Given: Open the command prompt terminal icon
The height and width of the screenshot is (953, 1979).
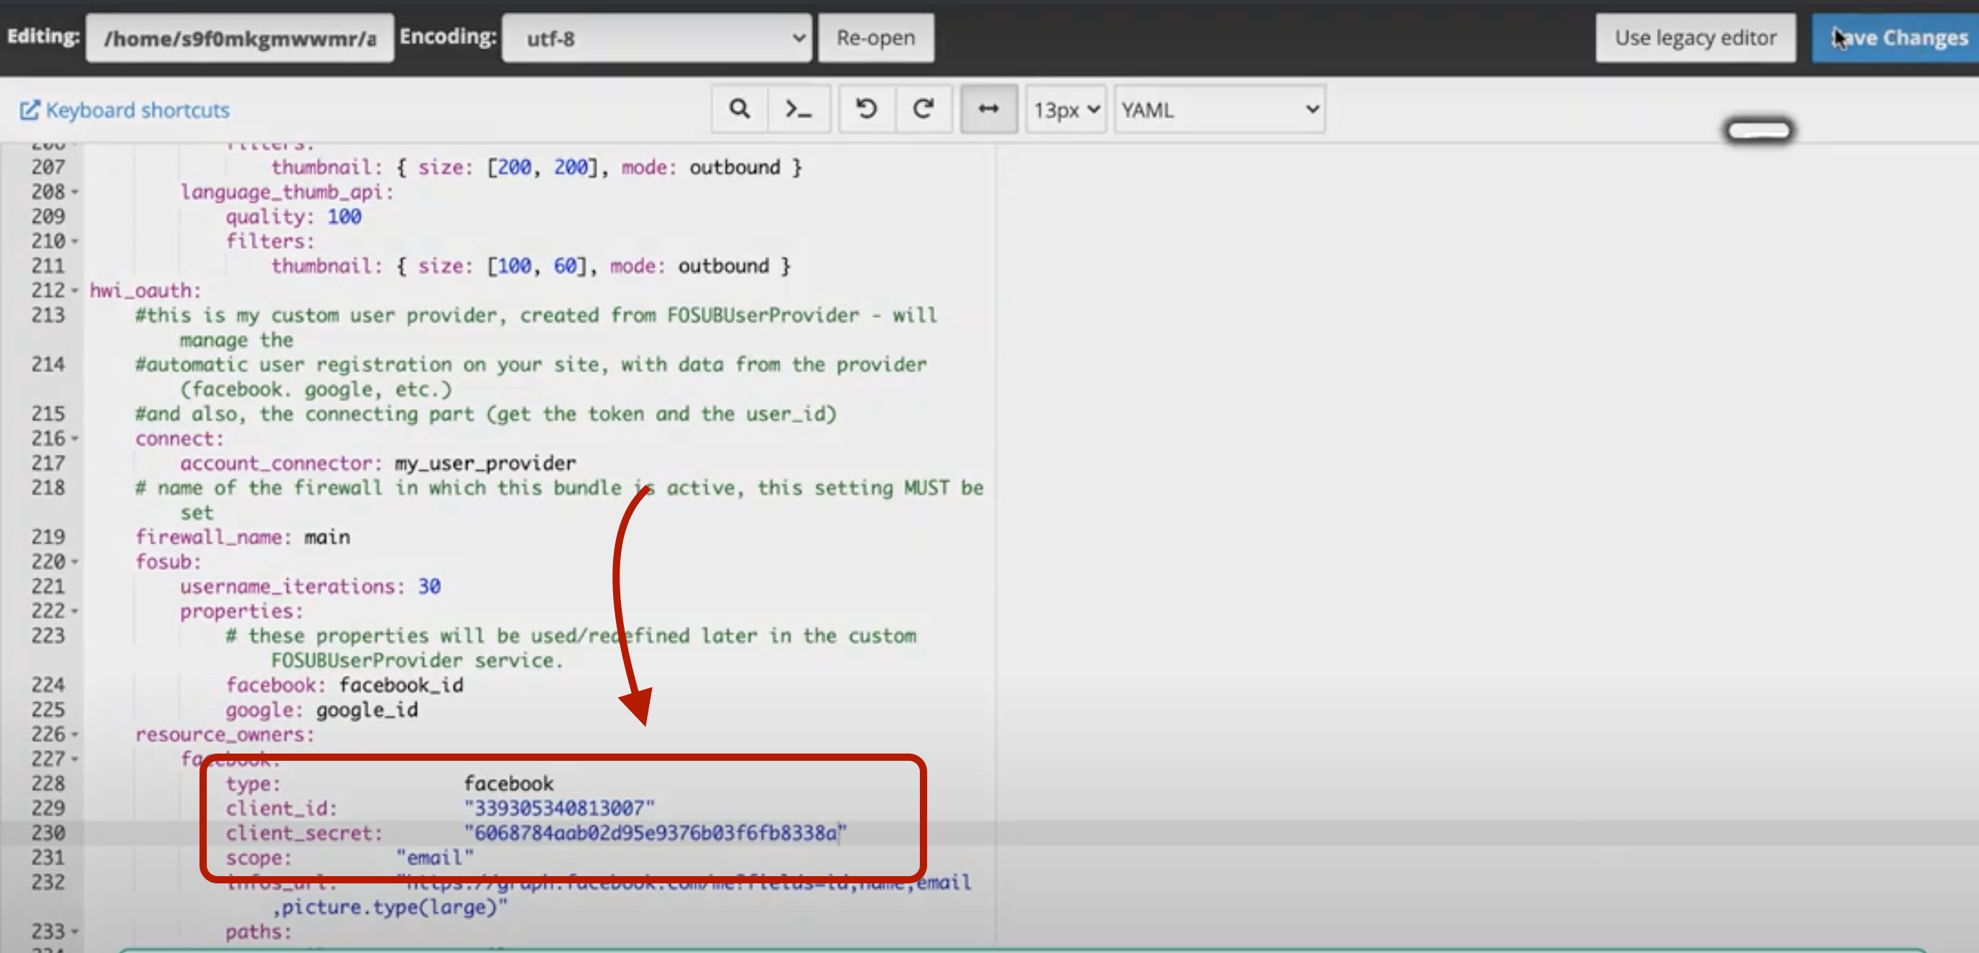Looking at the screenshot, I should point(798,109).
